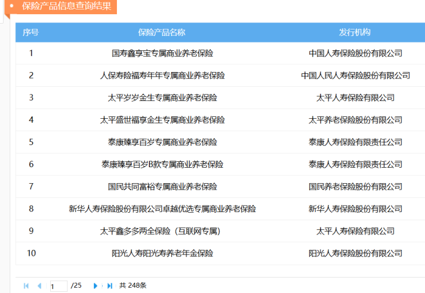Click the 保险产品名称 column header

coord(162,32)
